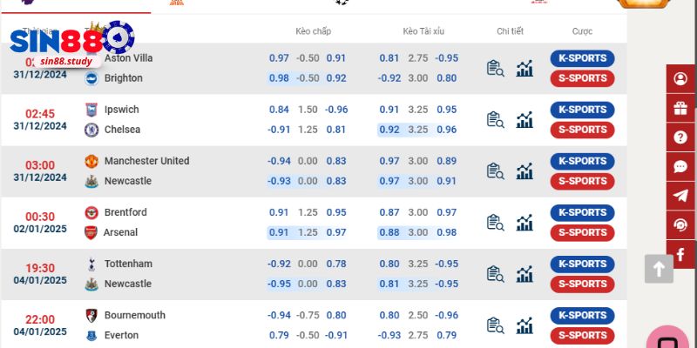Click S-SPORTS button for Brentford vs Arsenal
The width and height of the screenshot is (697, 348).
pos(582,233)
